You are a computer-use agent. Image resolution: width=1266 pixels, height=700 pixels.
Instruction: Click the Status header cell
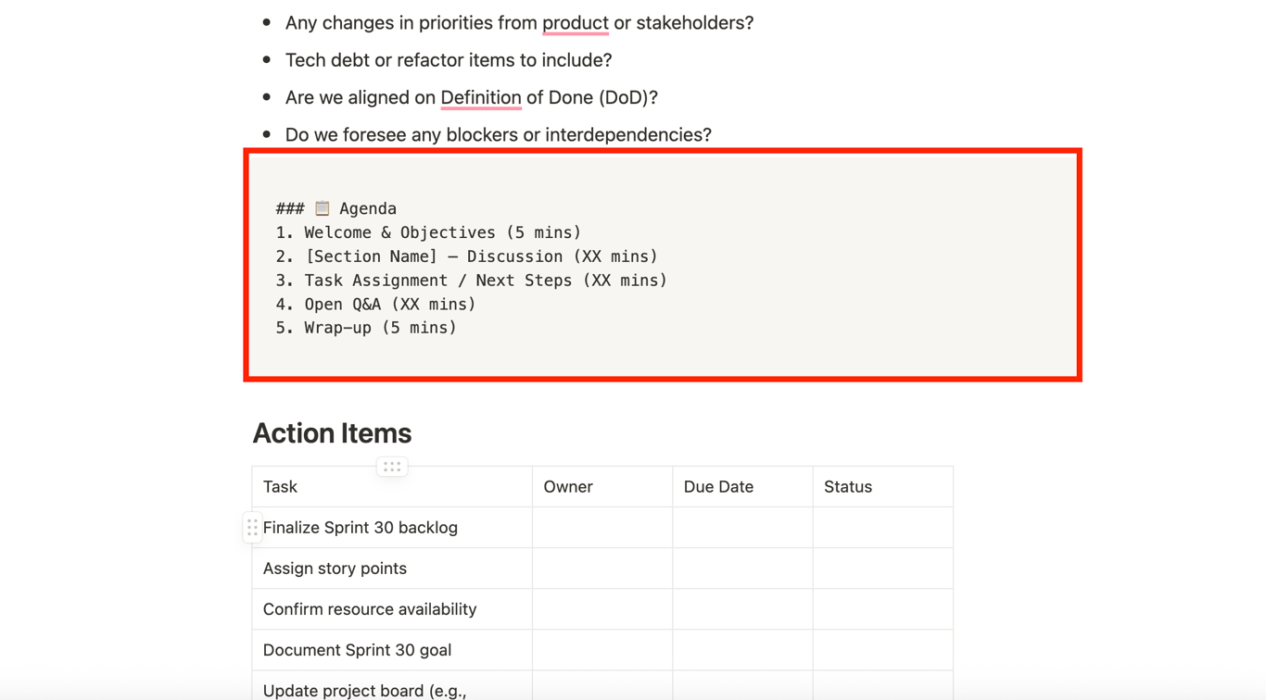[881, 487]
